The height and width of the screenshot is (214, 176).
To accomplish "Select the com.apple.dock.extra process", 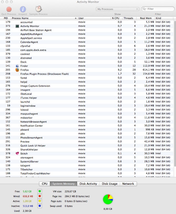I will pyautogui.click(x=87, y=50).
